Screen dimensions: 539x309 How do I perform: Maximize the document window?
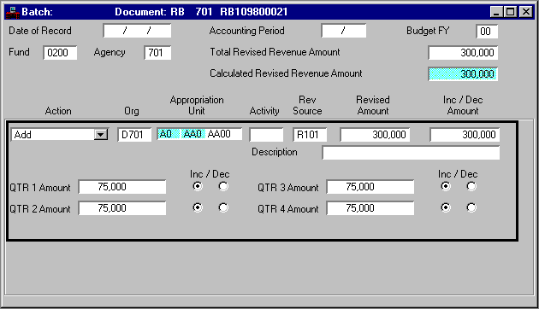click(511, 12)
